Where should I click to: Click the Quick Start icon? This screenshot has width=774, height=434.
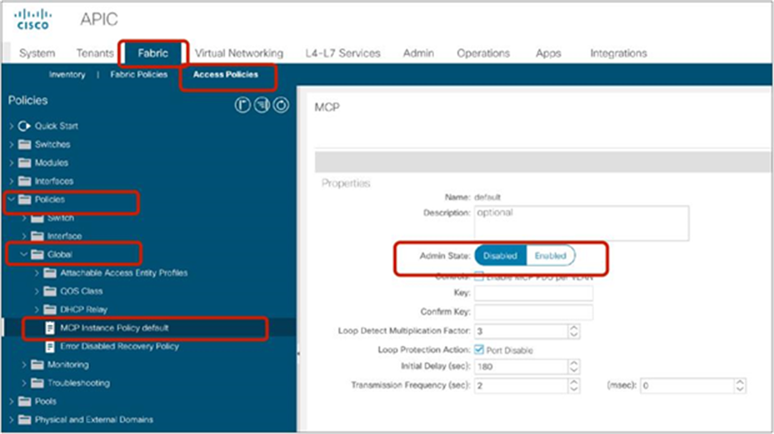pos(23,126)
